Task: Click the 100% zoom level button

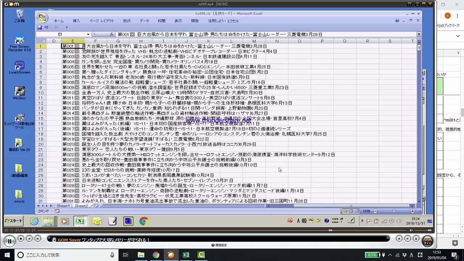Action: tap(366, 211)
